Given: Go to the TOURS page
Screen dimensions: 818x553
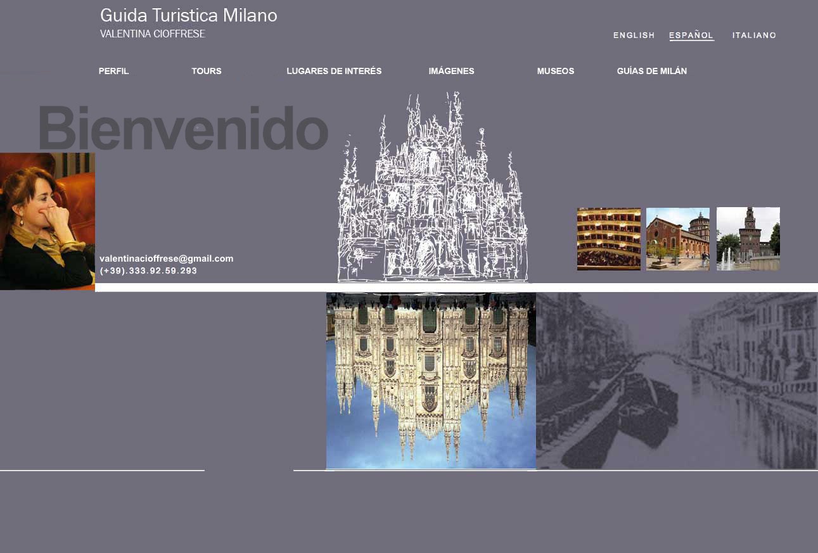Looking at the screenshot, I should (207, 72).
